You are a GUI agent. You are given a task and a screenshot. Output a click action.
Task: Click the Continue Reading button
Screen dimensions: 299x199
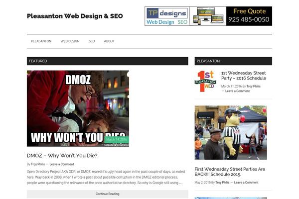(107, 194)
